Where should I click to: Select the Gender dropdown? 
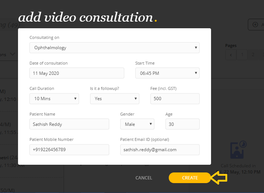click(x=137, y=124)
